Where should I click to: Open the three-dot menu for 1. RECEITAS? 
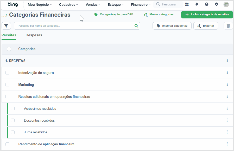pyautogui.click(x=227, y=60)
